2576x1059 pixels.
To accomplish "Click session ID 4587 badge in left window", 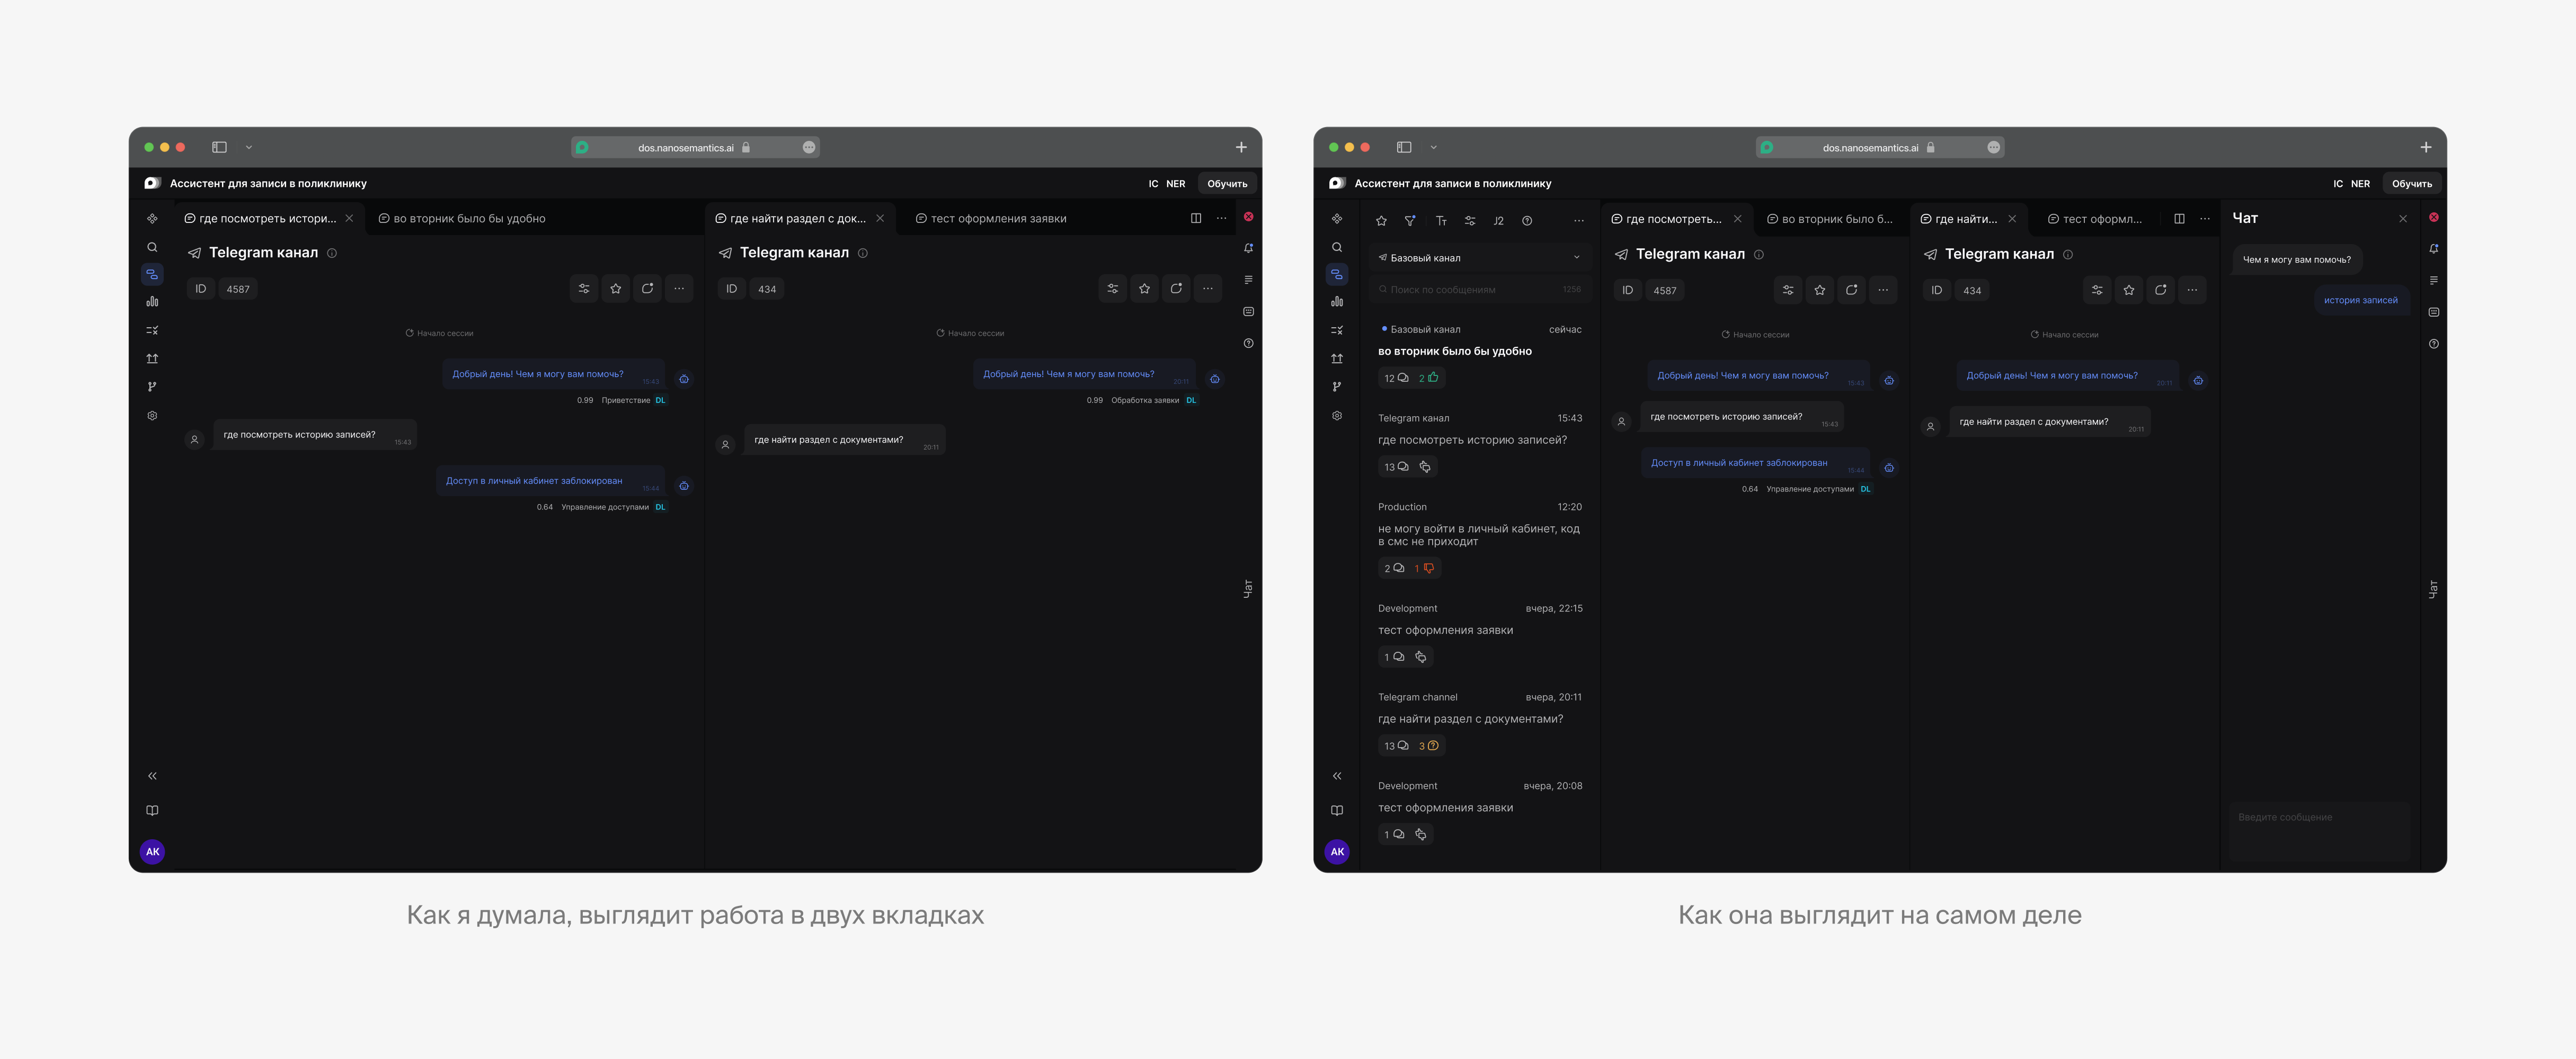I will pos(238,289).
